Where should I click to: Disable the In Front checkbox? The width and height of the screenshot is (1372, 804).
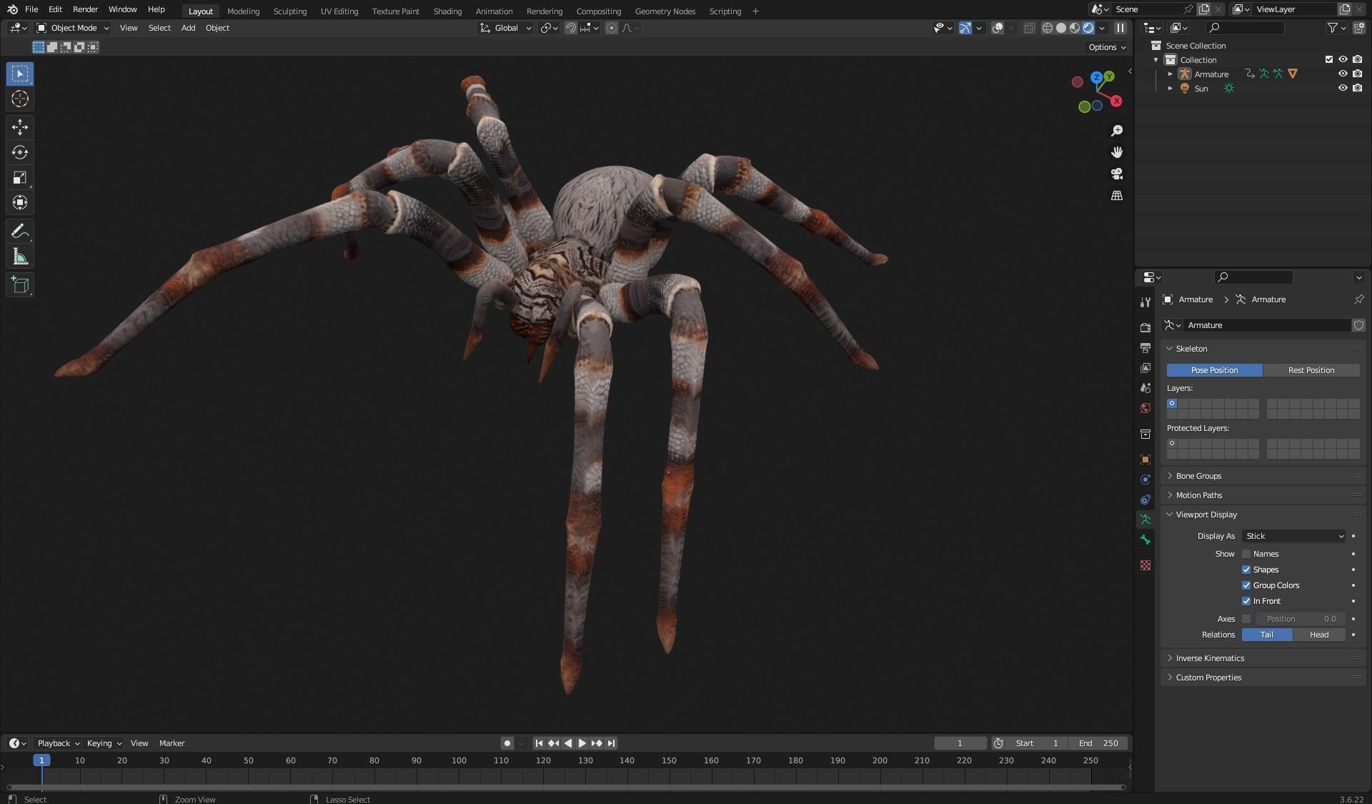pyautogui.click(x=1246, y=601)
